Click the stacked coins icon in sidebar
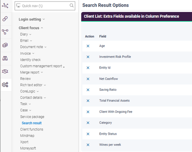Viewport: 192px width, 152px height. pyautogui.click(x=5, y=45)
